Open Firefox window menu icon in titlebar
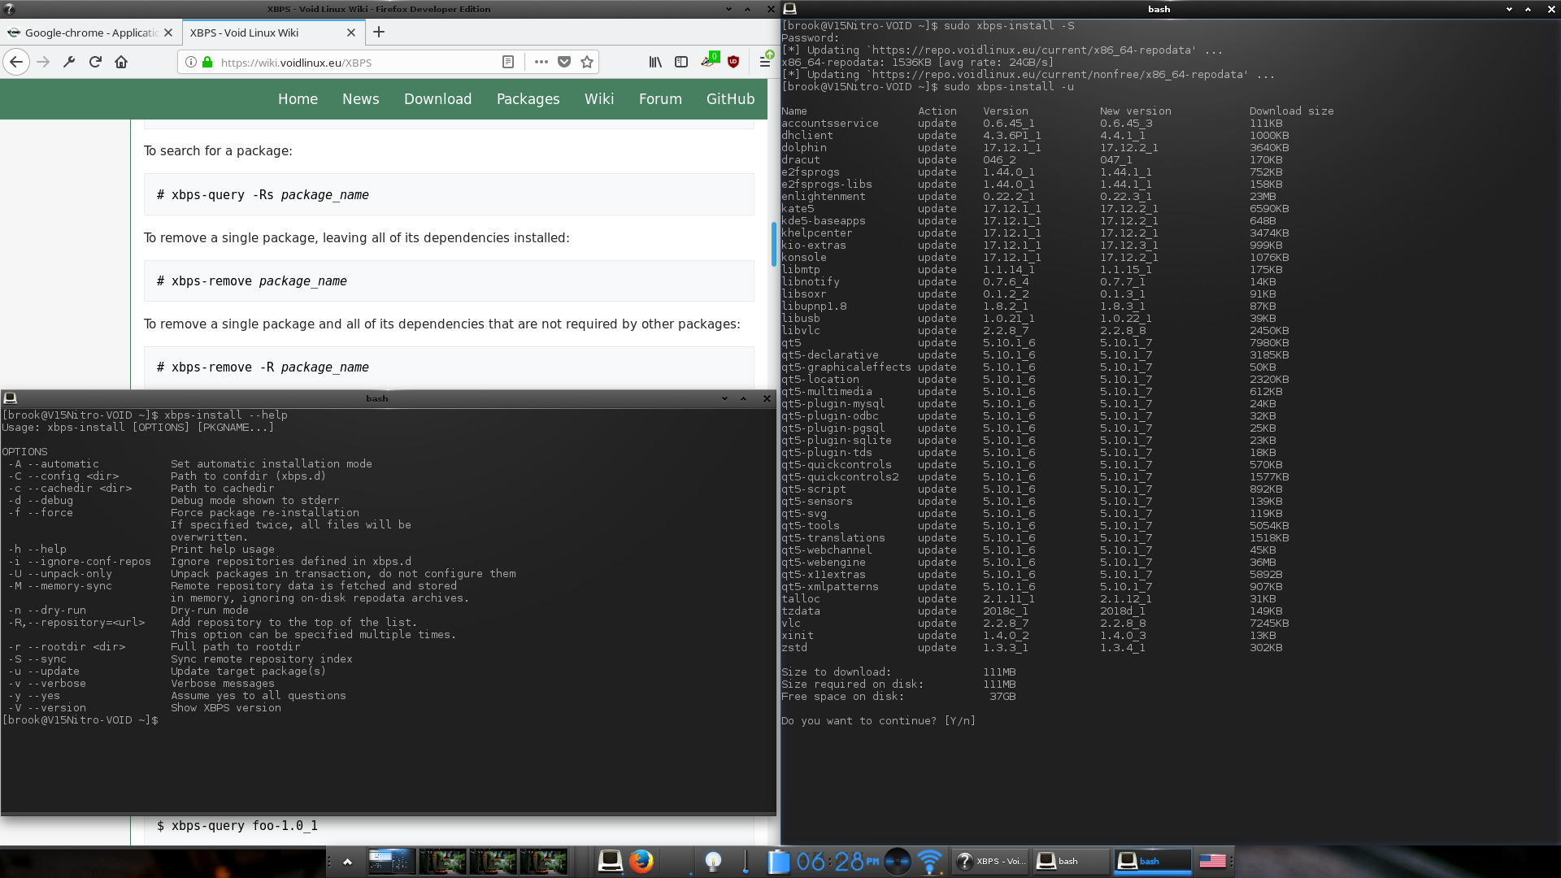 tap(7, 9)
